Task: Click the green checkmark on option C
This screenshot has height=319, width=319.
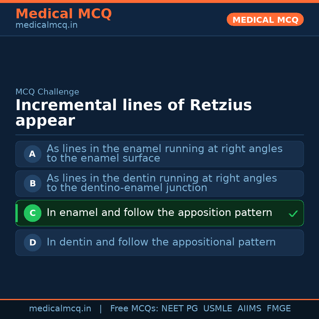Action: [293, 214]
